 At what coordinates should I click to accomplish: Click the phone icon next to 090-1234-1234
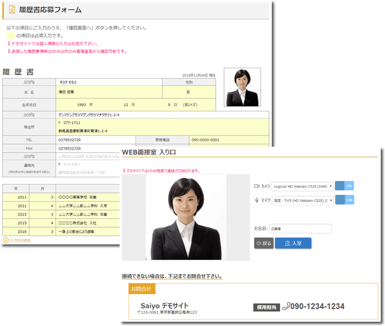286,306
